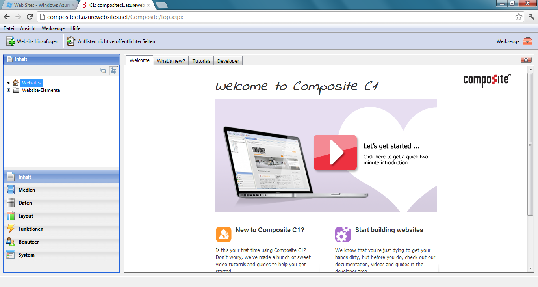Click the browser address bar
This screenshot has height=287, width=538.
point(276,17)
